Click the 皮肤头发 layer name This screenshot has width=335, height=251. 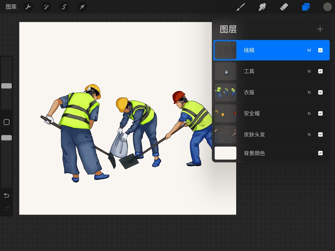(x=254, y=135)
